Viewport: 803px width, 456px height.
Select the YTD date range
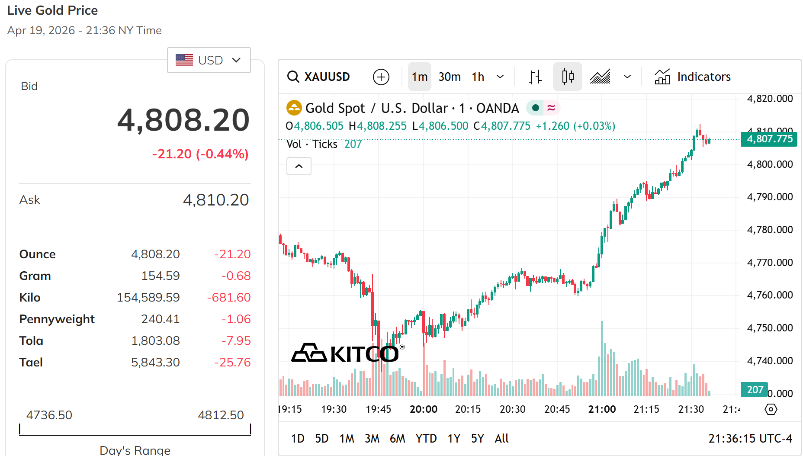426,439
